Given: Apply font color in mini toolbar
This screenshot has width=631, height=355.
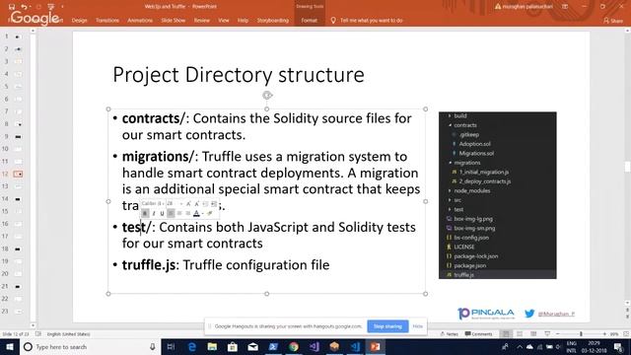Looking at the screenshot, I should [196, 213].
